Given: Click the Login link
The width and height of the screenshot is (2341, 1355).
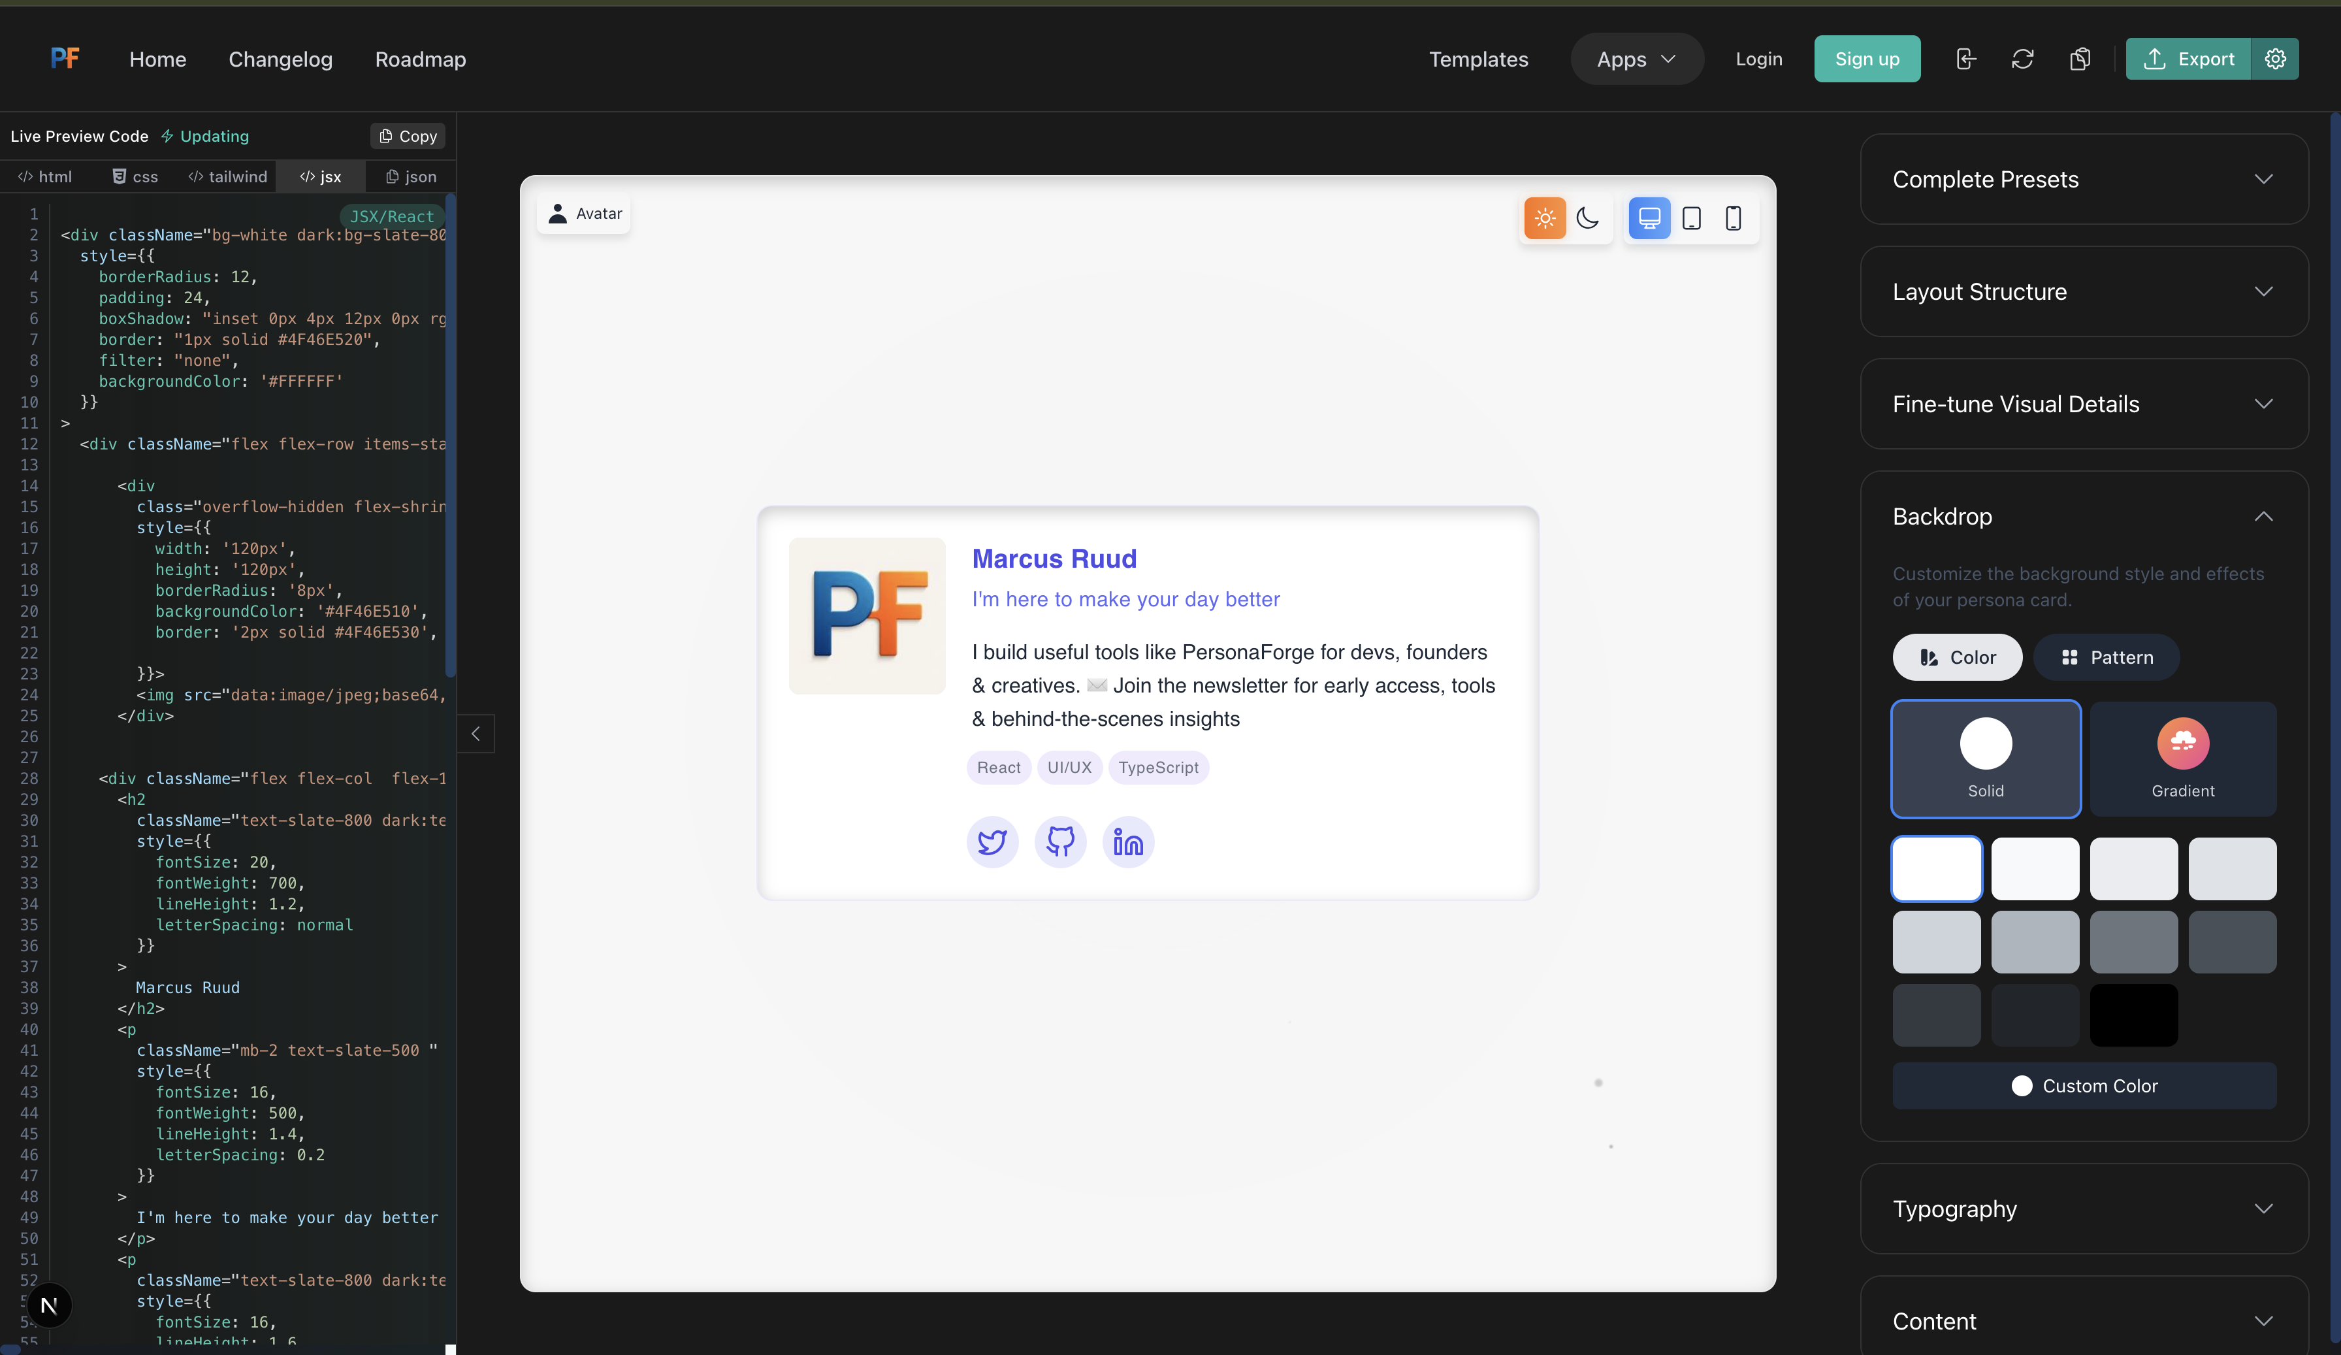Looking at the screenshot, I should click(1758, 59).
